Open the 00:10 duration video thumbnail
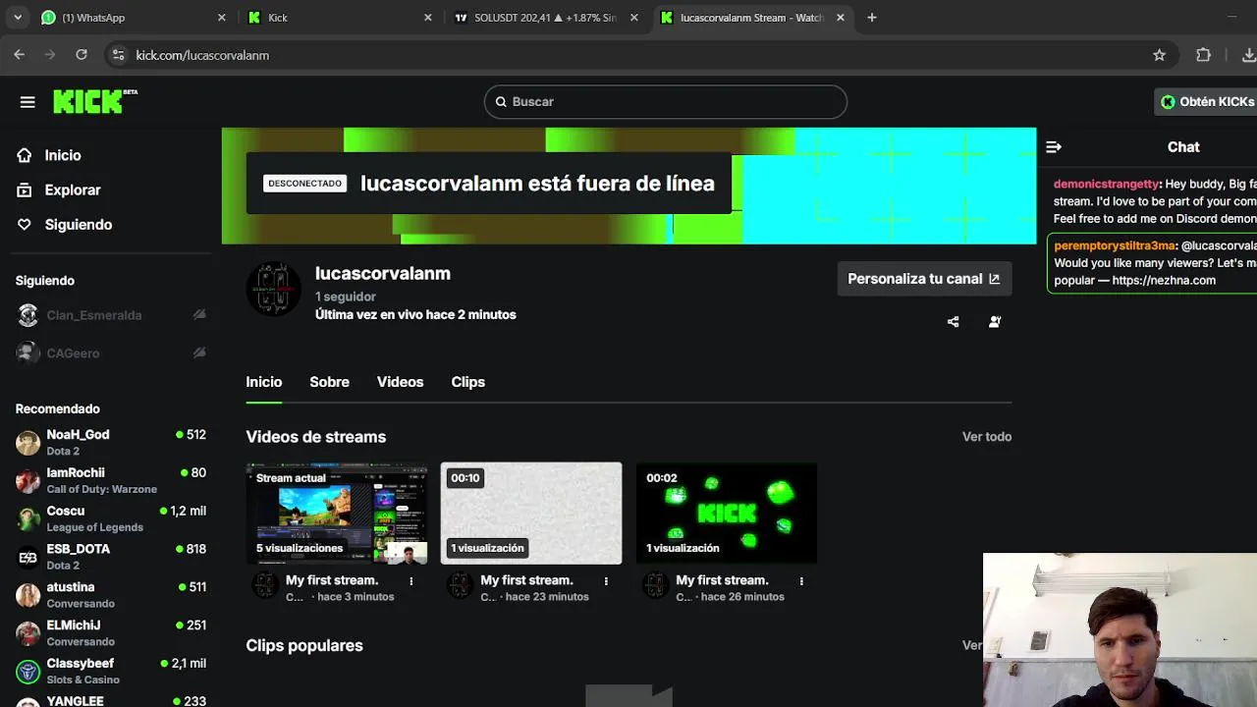This screenshot has width=1257, height=707. tap(531, 514)
